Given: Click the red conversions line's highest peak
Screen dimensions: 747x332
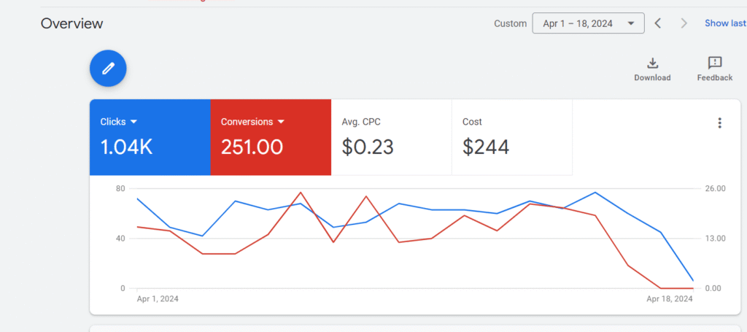Looking at the screenshot, I should tap(301, 193).
